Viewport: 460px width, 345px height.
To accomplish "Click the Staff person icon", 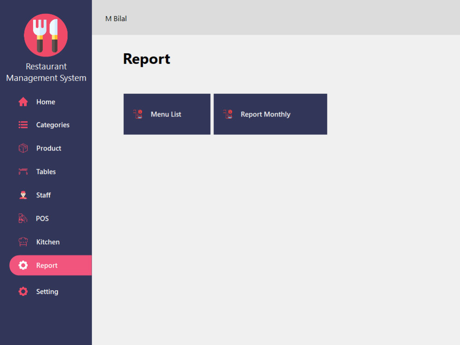I will click(23, 195).
